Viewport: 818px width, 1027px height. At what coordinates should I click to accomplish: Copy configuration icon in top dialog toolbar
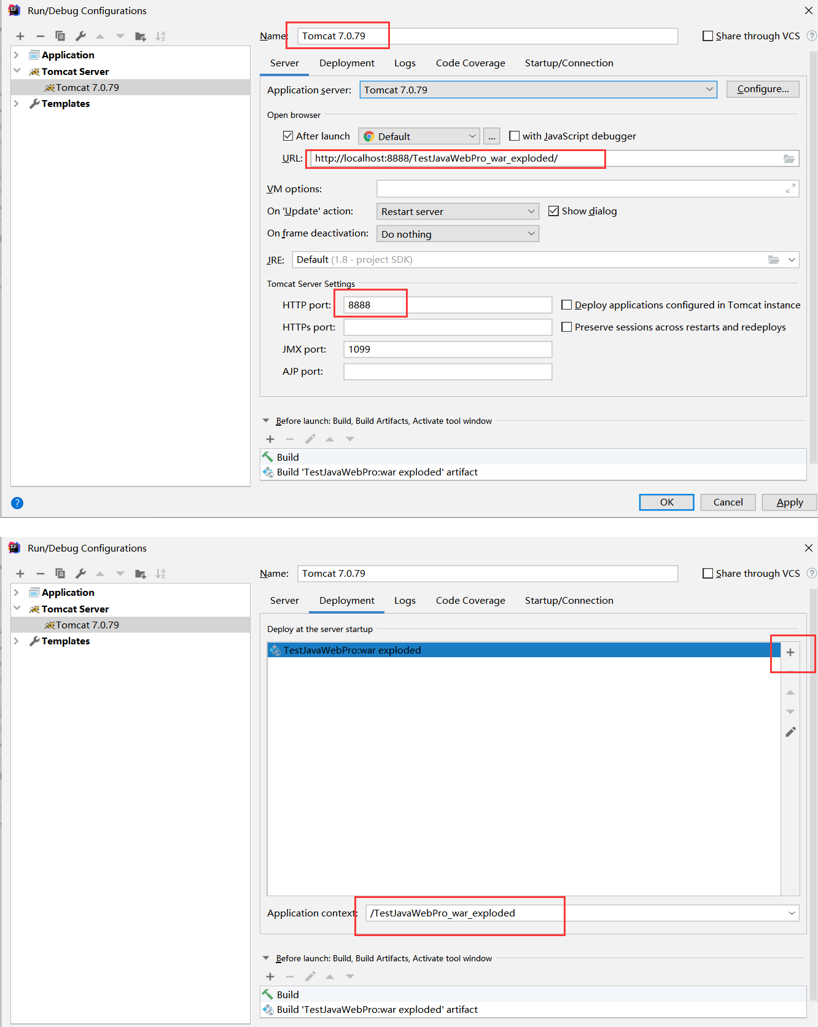pyautogui.click(x=60, y=36)
